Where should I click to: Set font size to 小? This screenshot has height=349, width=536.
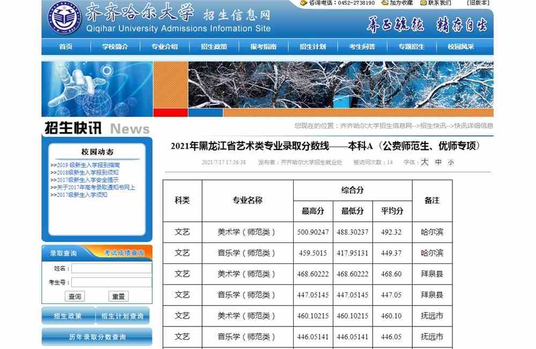(451, 163)
